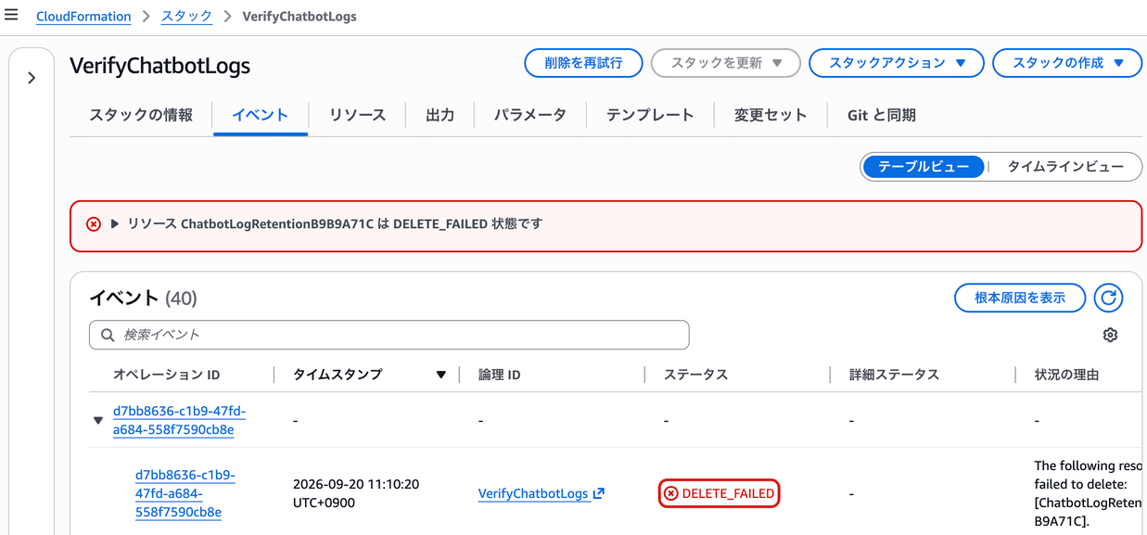Open the group-level d7bb8636 operation ID link
This screenshot has width=1147, height=535.
(x=180, y=420)
